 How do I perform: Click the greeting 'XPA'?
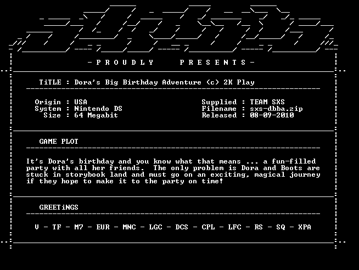pyautogui.click(x=305, y=227)
